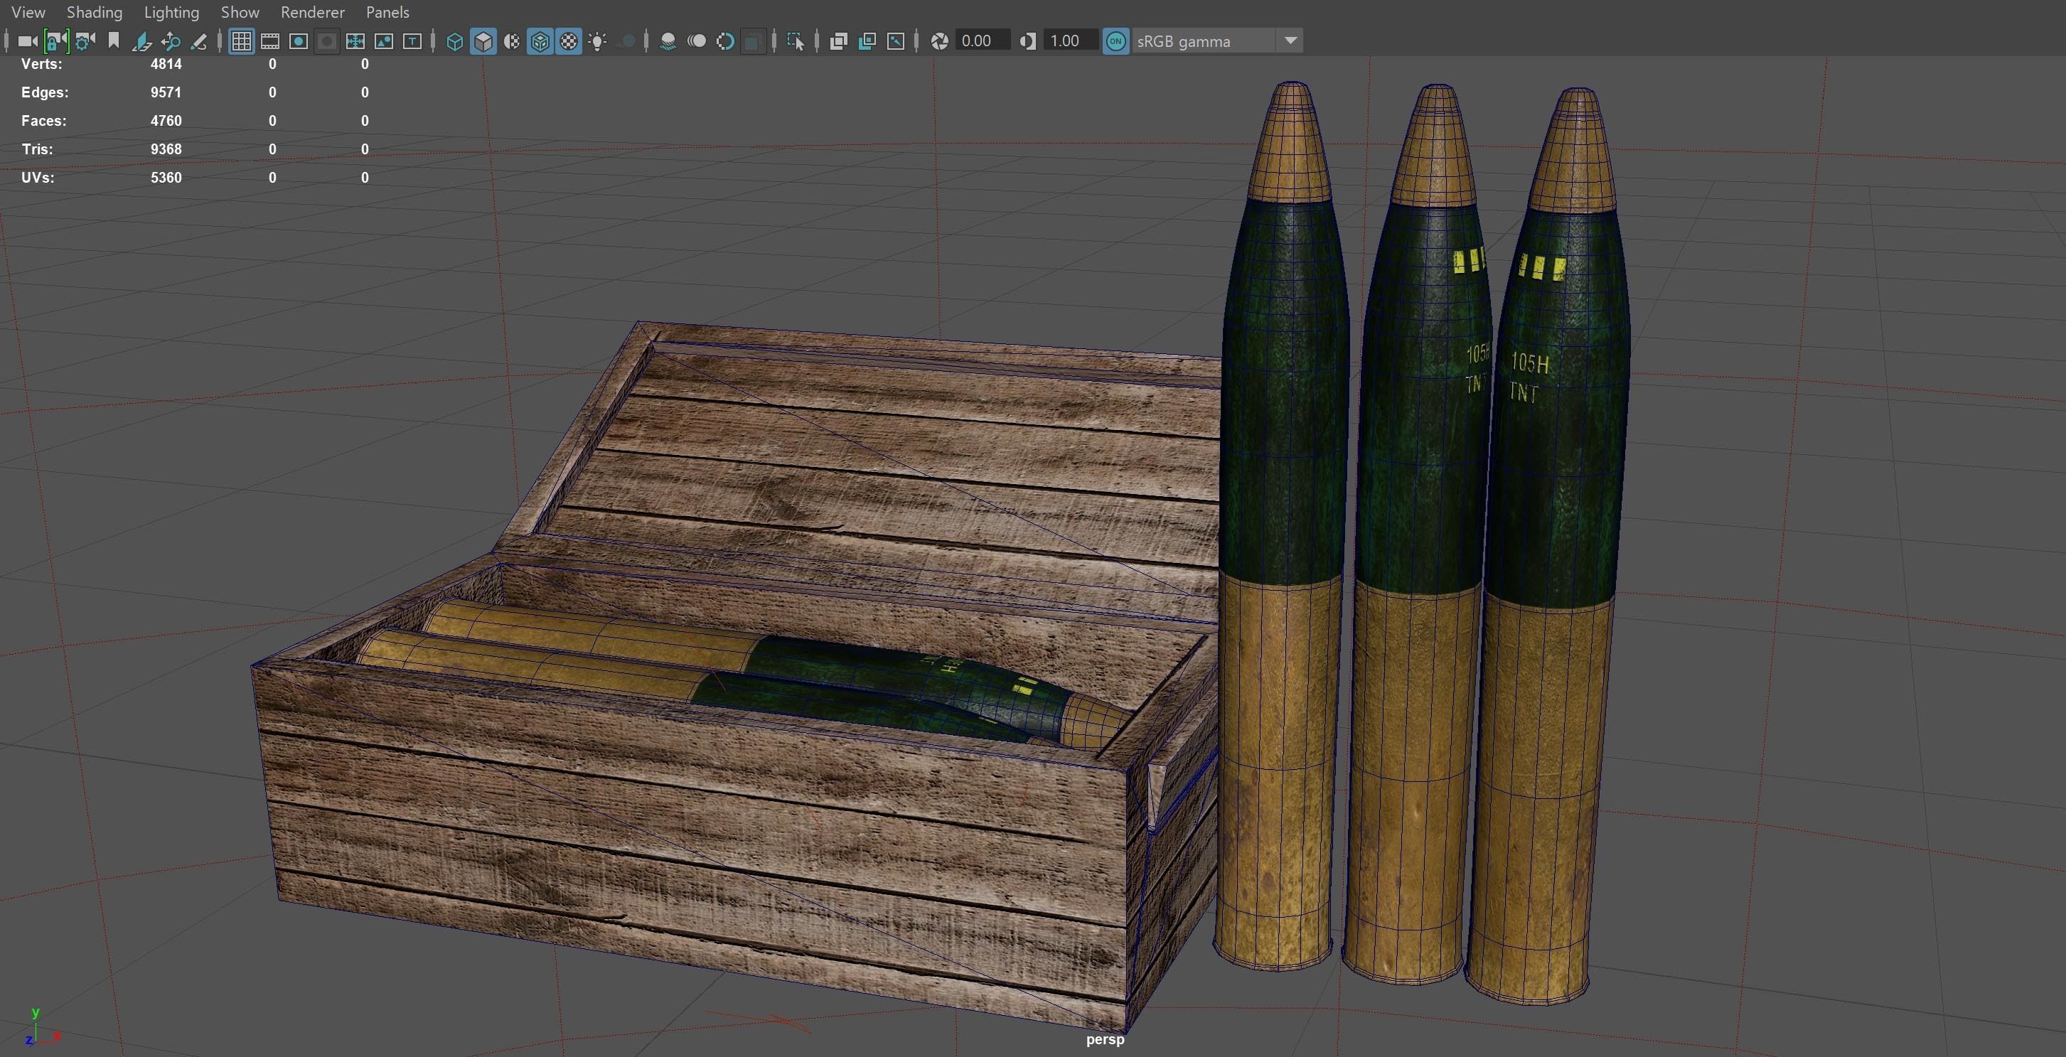Toggle 2D Pan/Zoom icon

click(x=170, y=41)
